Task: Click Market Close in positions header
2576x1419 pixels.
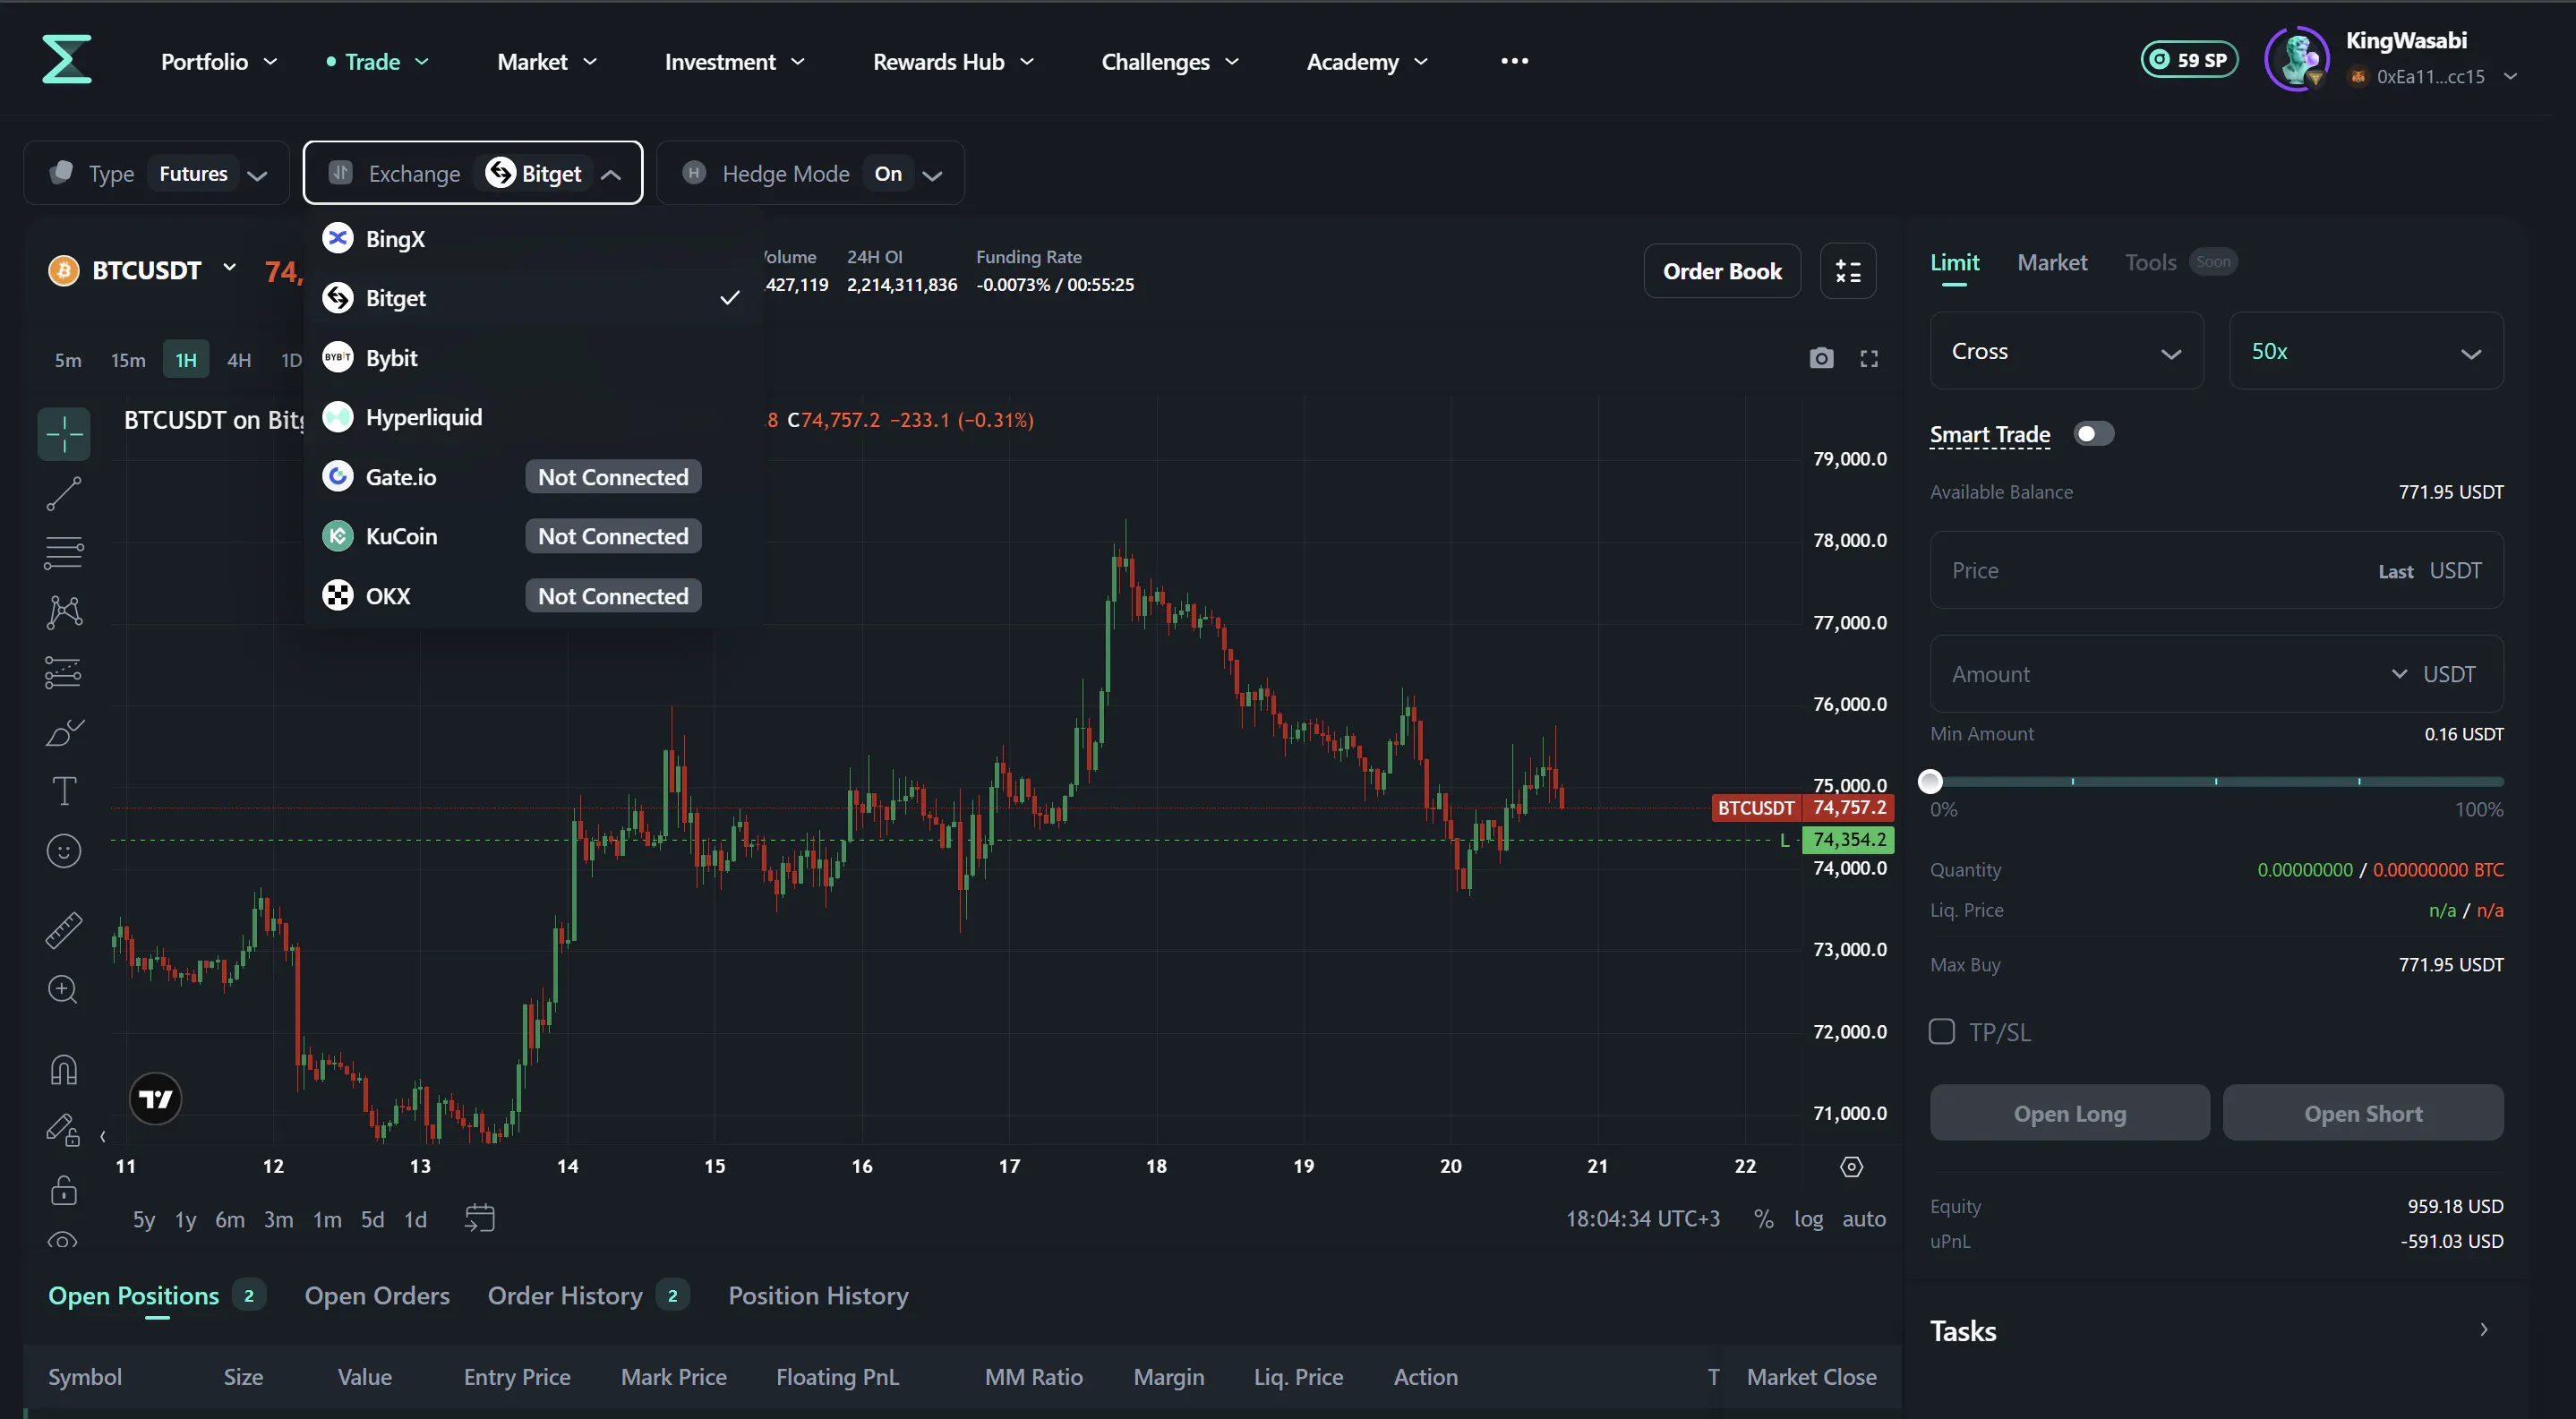Action: [1811, 1377]
